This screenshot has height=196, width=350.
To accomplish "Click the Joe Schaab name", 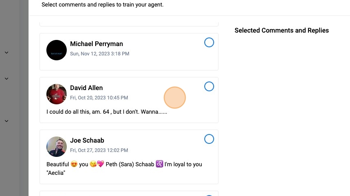I will [x=87, y=141].
